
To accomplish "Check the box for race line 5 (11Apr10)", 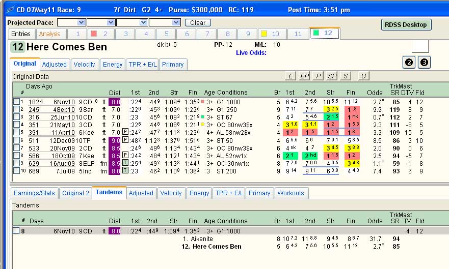I will click(16, 132).
